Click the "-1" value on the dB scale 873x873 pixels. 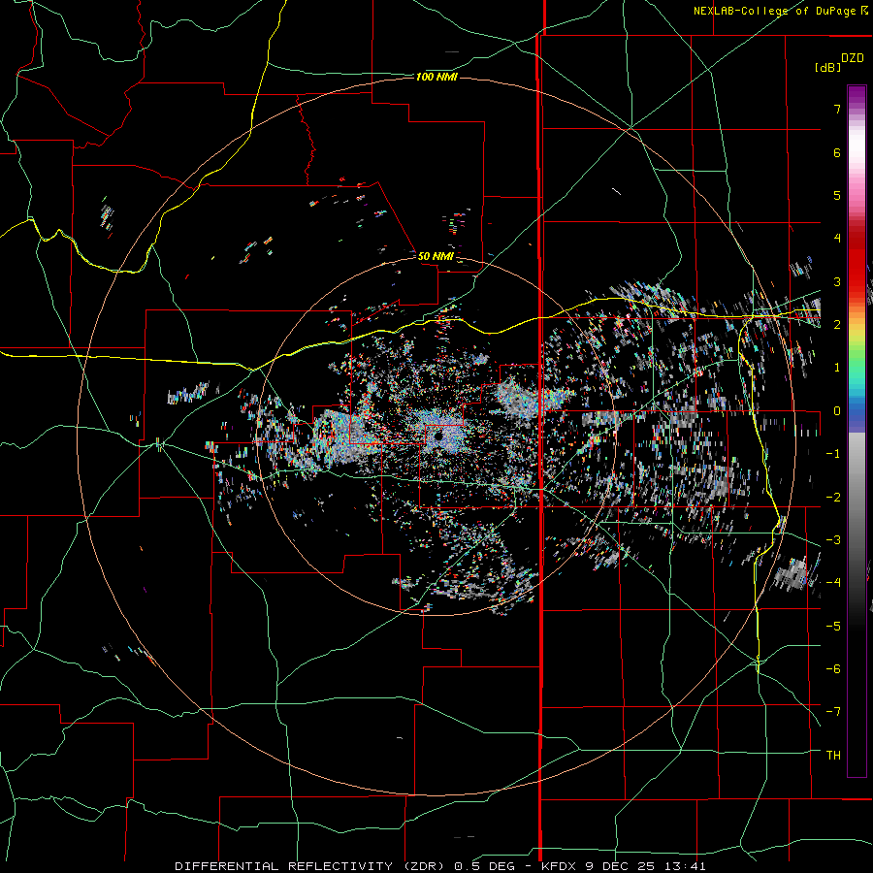833,454
